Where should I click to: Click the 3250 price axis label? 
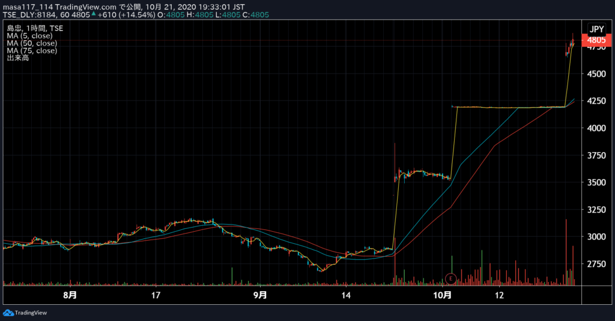click(x=596, y=210)
